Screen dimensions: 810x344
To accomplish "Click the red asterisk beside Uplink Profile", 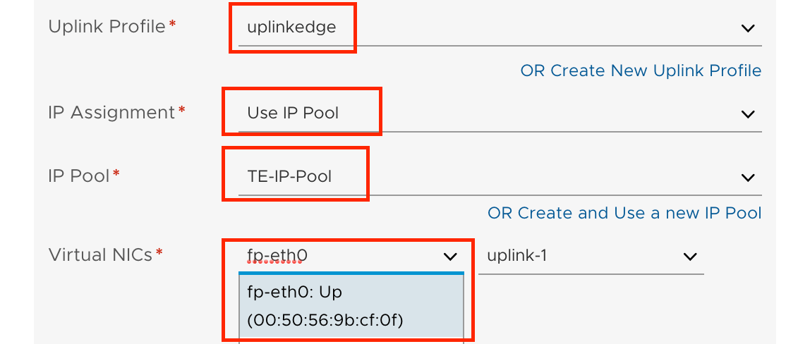I will click(173, 25).
